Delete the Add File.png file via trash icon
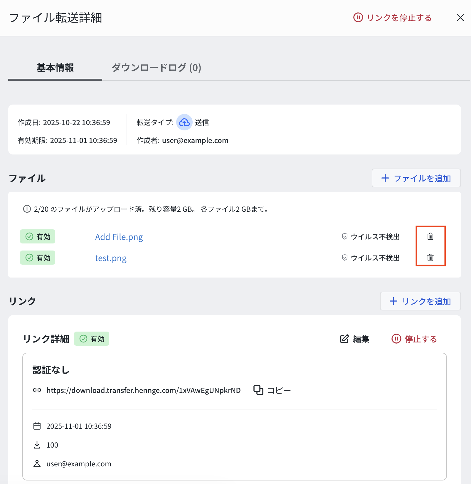This screenshot has width=471, height=484. point(430,236)
